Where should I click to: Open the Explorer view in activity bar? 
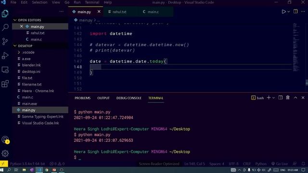coord(5,13)
